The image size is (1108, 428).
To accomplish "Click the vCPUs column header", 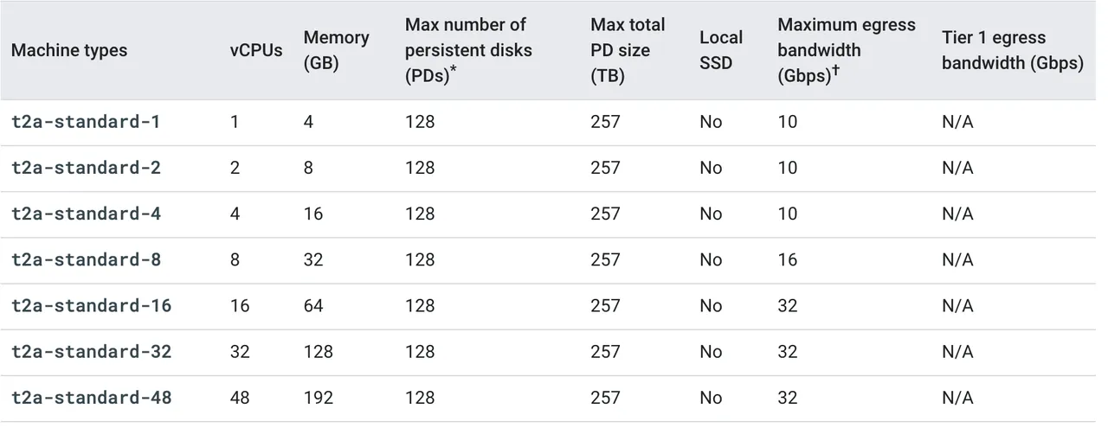I will (256, 50).
